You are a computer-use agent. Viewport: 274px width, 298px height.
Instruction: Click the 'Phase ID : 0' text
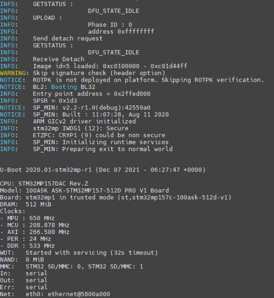tap(110, 25)
